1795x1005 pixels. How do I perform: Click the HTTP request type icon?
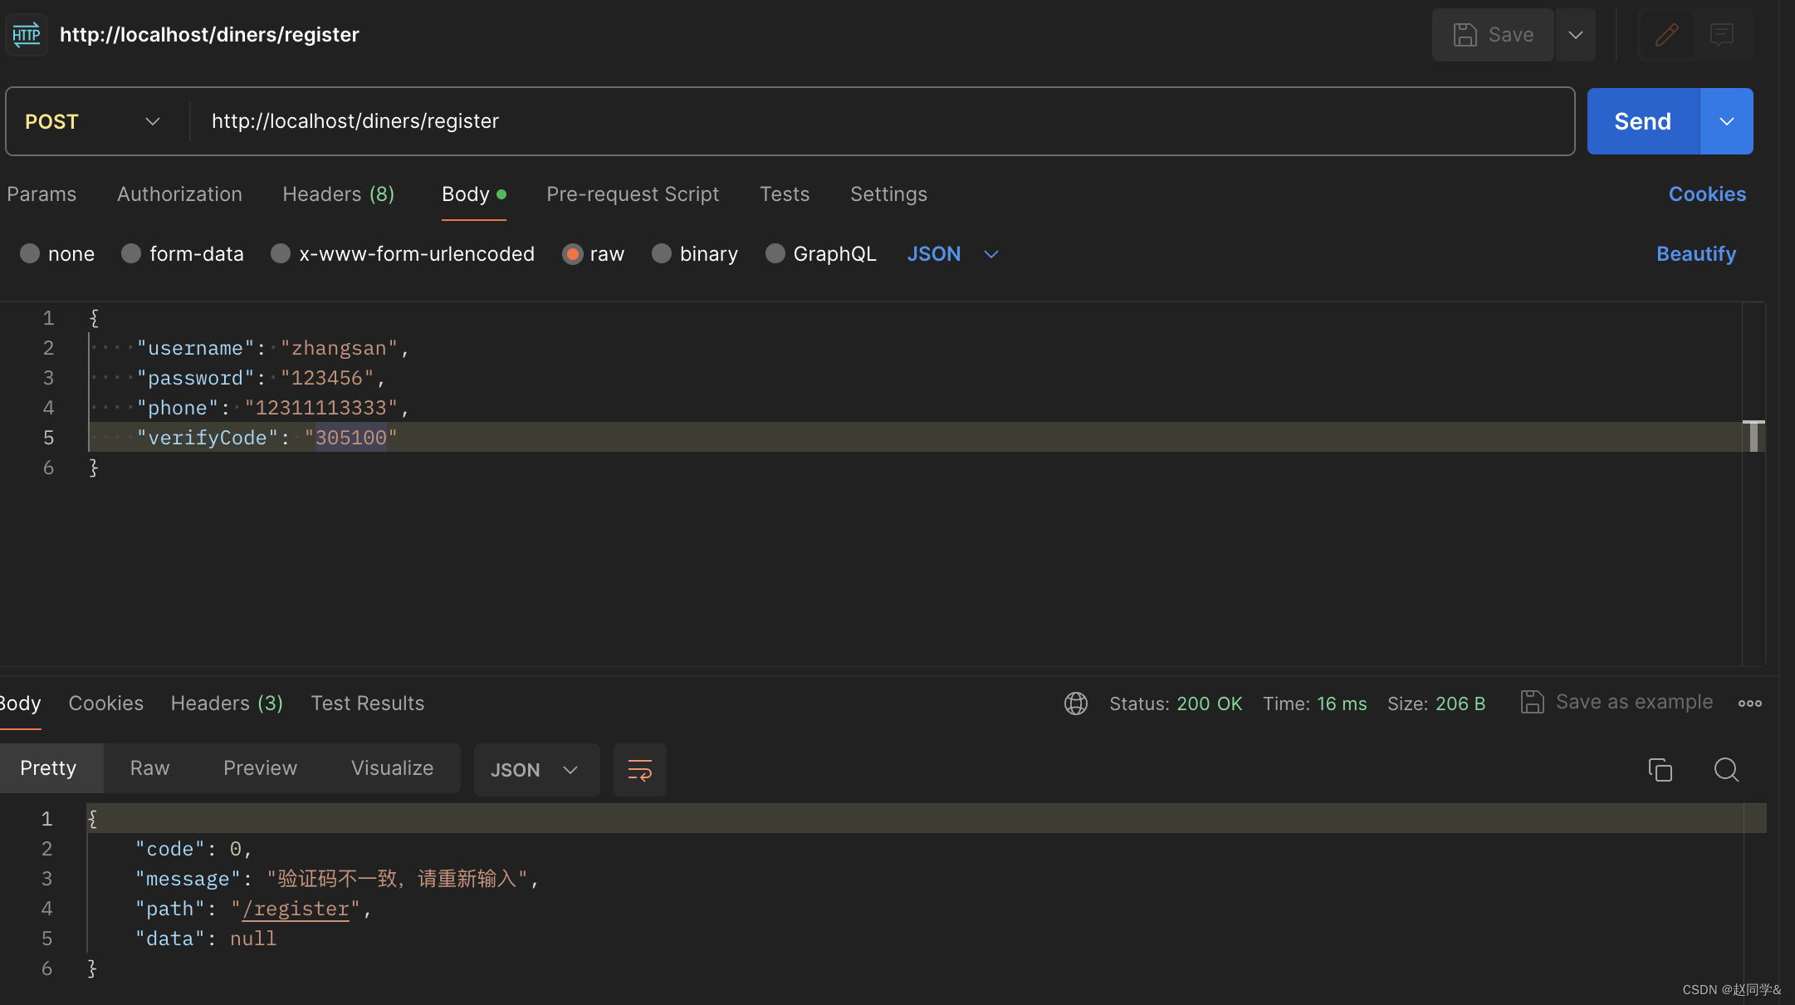pos(27,35)
